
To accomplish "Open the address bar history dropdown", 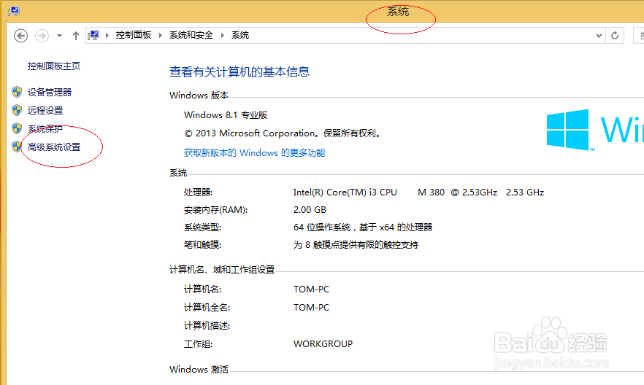I will tap(599, 36).
